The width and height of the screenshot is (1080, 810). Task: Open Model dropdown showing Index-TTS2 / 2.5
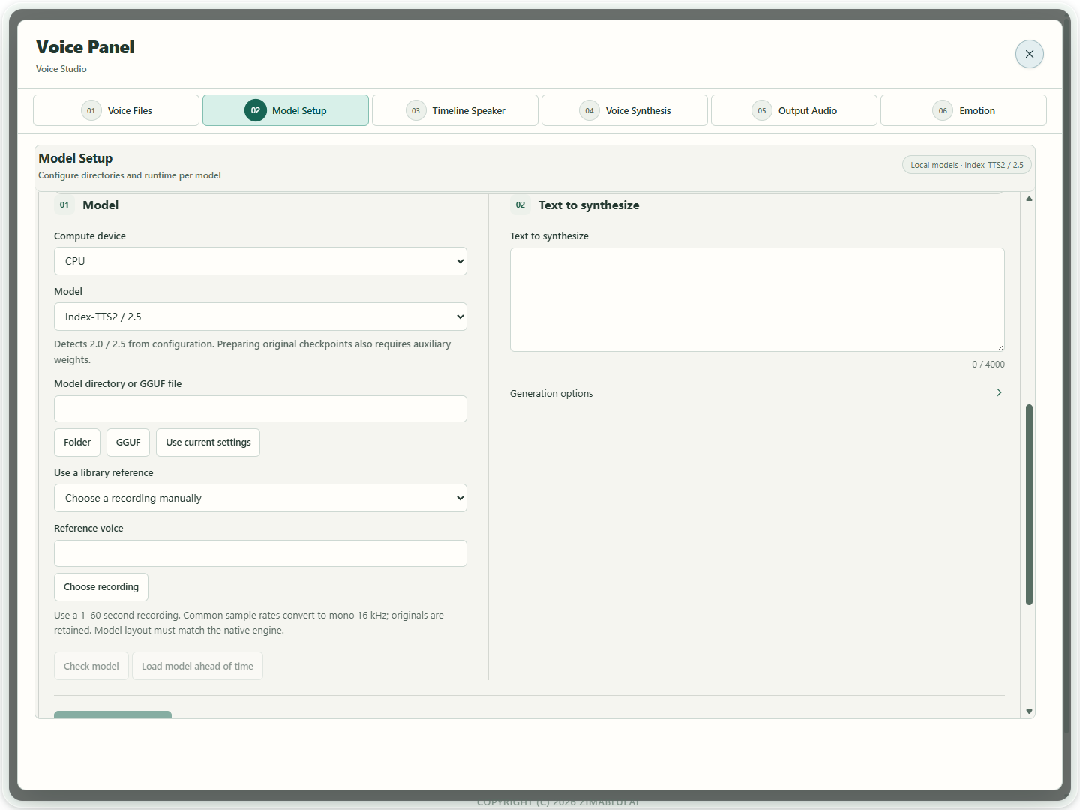[x=260, y=316]
